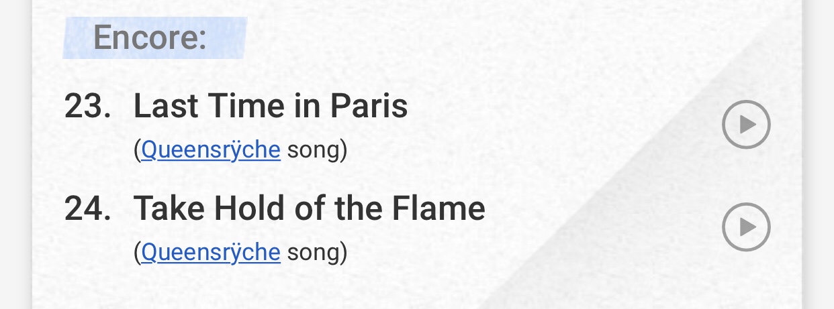Click the Last Time in Paris song title
This screenshot has height=309, width=834.
tap(270, 107)
